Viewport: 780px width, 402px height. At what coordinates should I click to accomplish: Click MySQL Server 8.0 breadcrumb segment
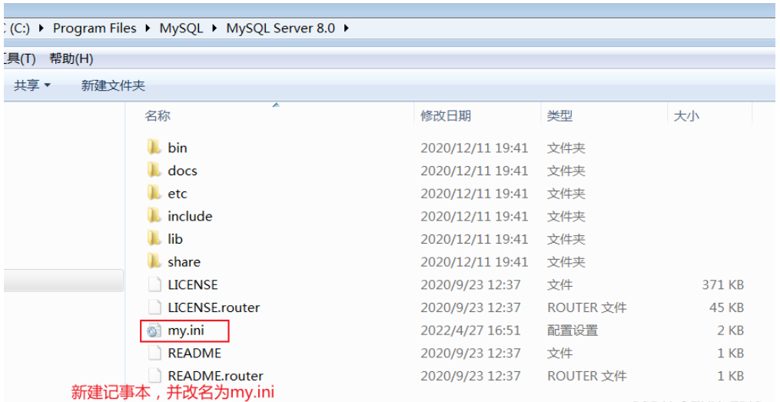(280, 28)
